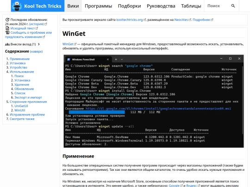The width and height of the screenshot is (250, 187).
Task: Click the terminal screenshot image
Action: tap(154, 101)
